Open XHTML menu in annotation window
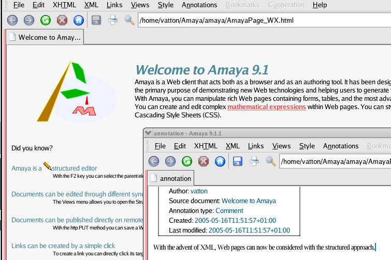 [x=206, y=146]
